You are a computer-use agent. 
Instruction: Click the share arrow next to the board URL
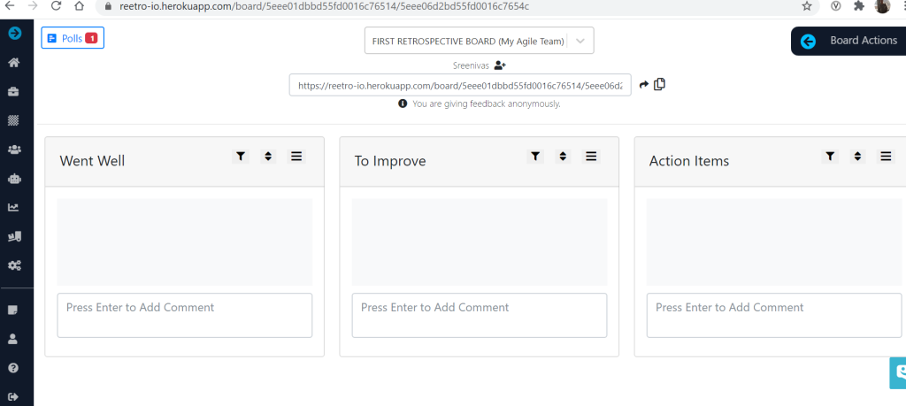(644, 85)
